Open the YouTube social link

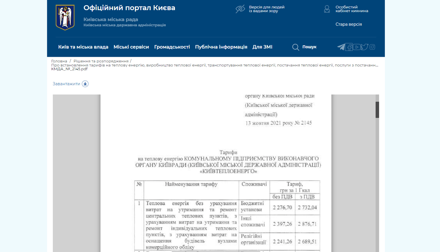[x=357, y=47]
